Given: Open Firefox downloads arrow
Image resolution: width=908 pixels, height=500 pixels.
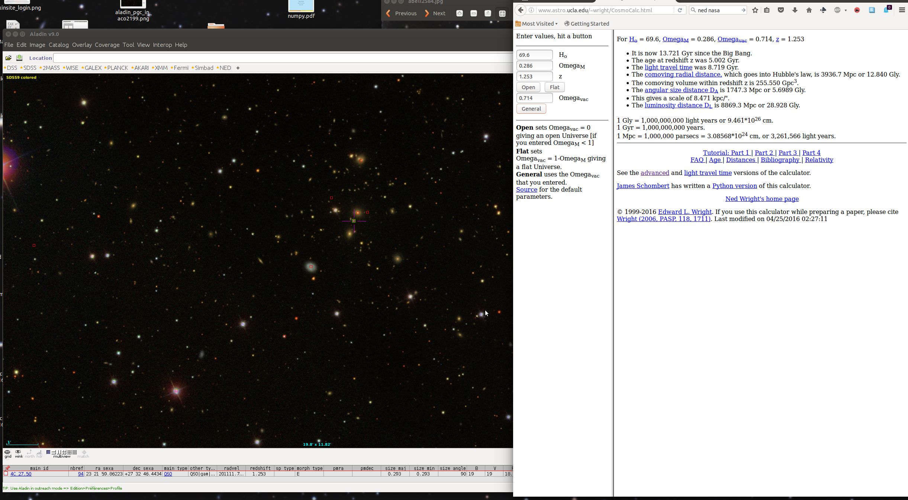Looking at the screenshot, I should [x=795, y=10].
